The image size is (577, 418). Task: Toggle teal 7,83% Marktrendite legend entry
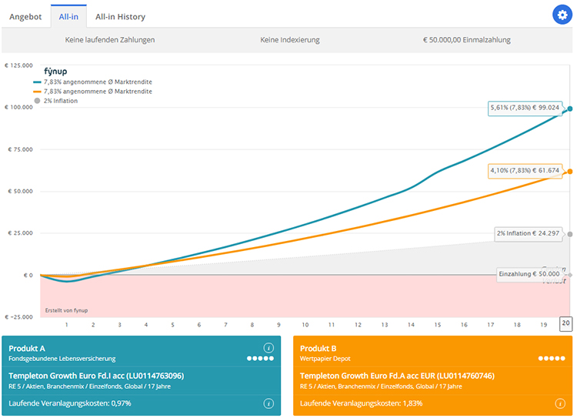pos(93,82)
